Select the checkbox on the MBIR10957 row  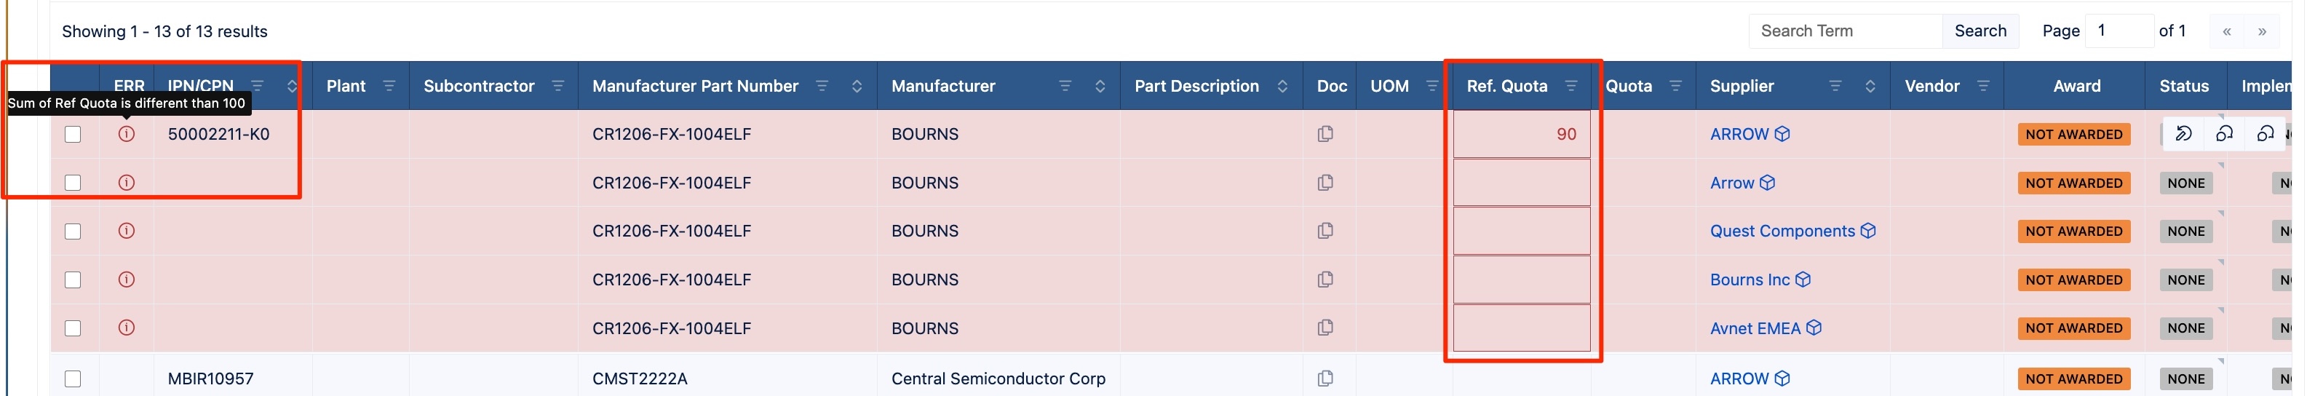pyautogui.click(x=73, y=378)
